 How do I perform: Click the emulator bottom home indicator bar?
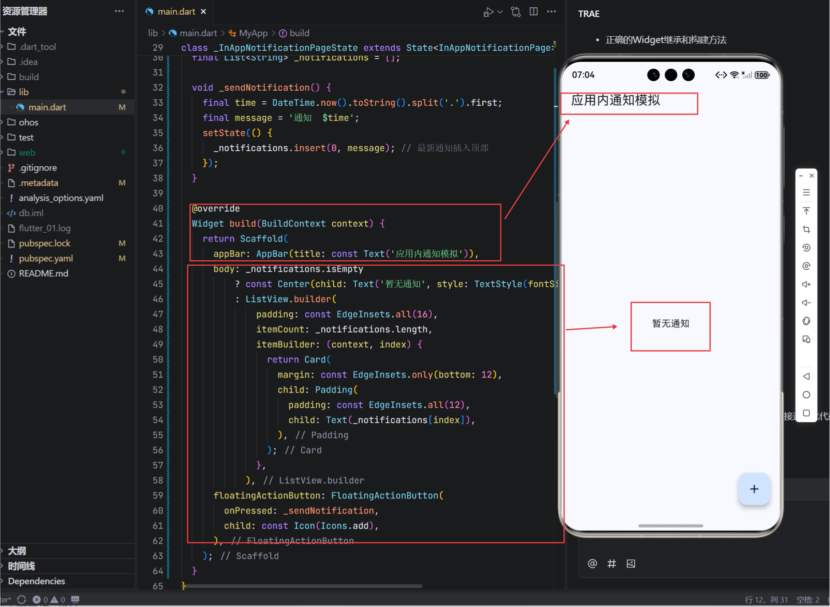click(x=671, y=525)
